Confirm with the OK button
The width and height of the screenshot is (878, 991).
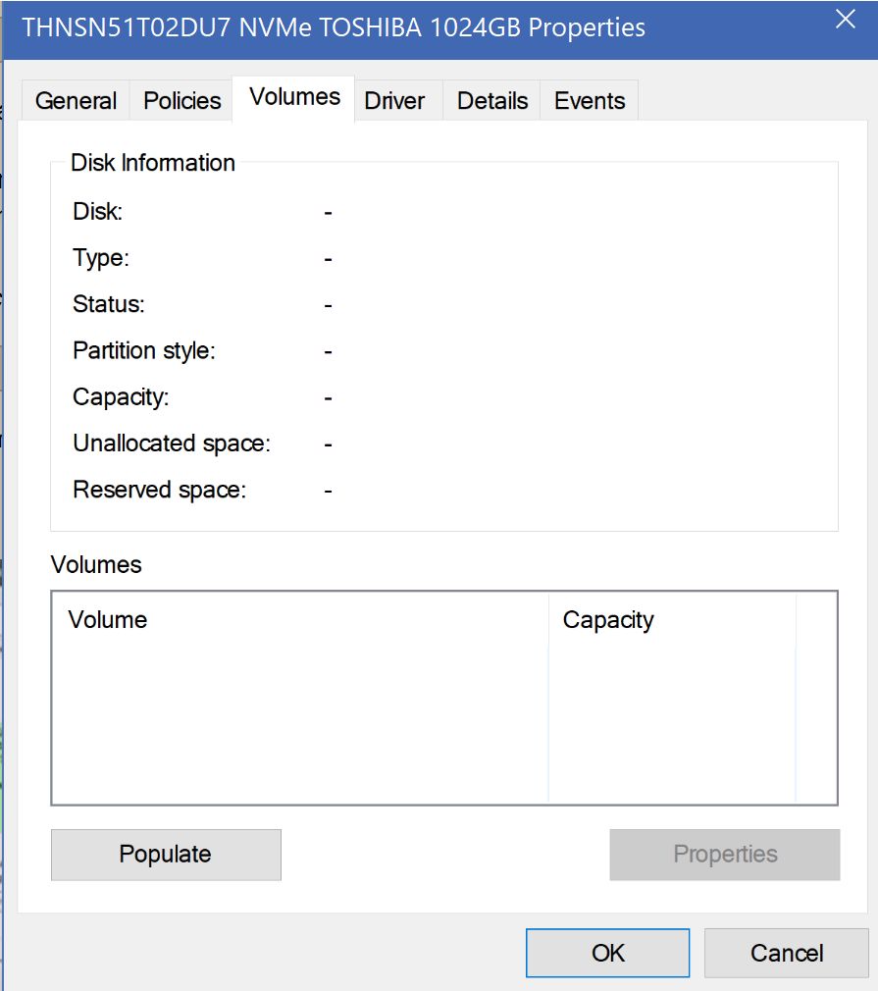point(608,953)
